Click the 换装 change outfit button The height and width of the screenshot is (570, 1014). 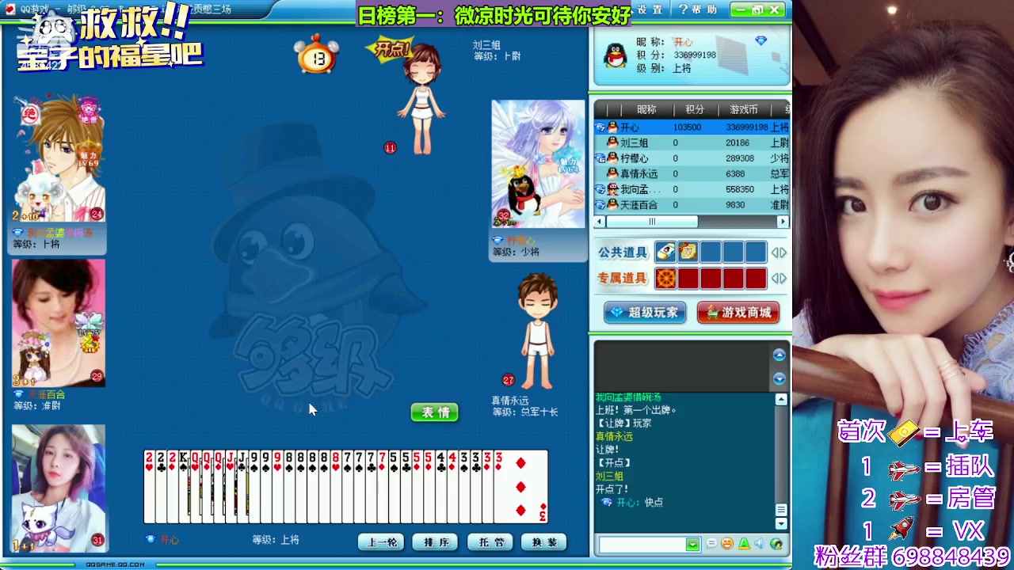[543, 541]
